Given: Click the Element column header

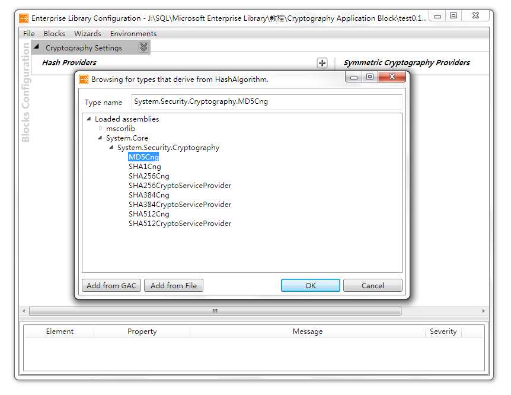Looking at the screenshot, I should [x=60, y=332].
